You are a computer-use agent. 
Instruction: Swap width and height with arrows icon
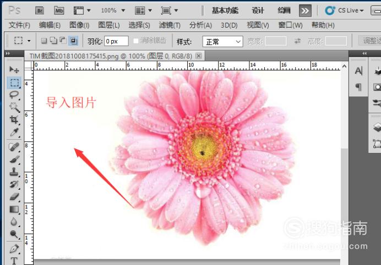(x=297, y=41)
